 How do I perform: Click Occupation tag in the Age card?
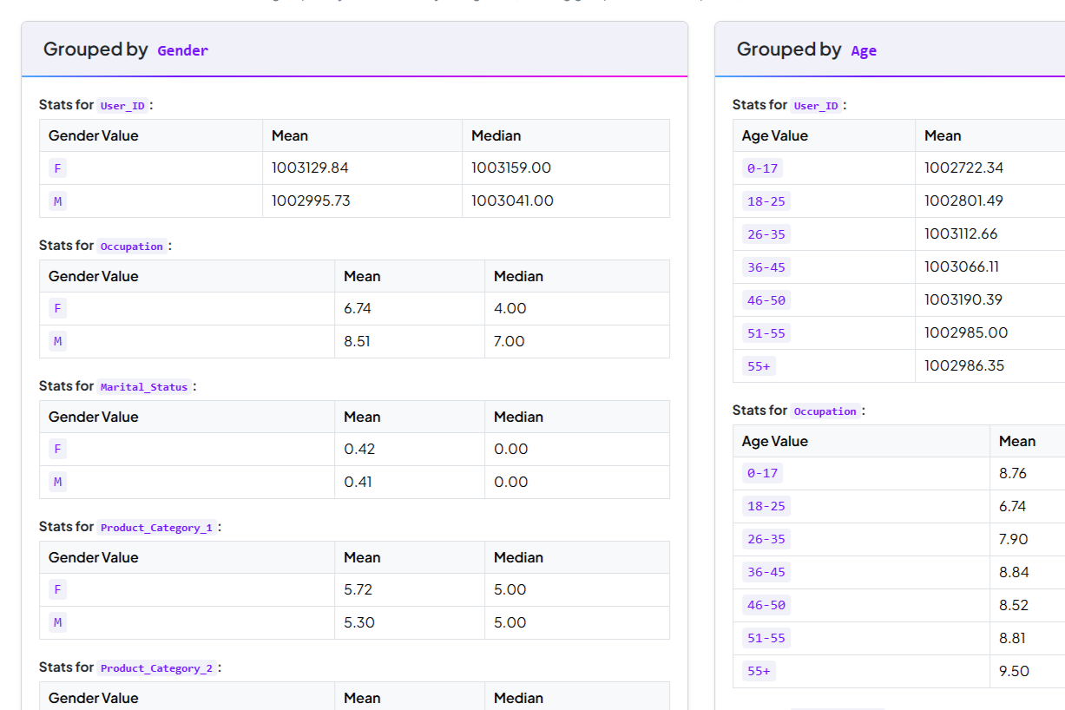point(825,411)
